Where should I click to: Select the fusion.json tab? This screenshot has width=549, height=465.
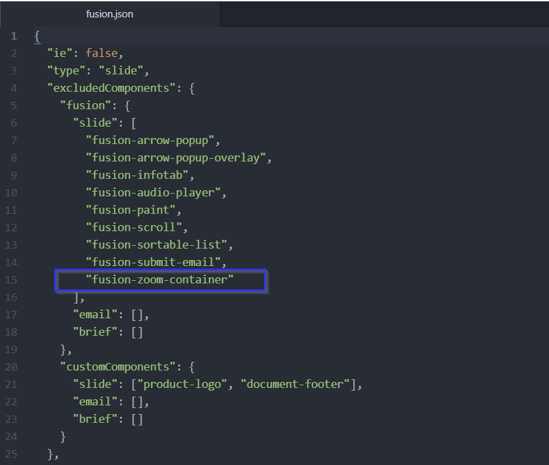109,14
